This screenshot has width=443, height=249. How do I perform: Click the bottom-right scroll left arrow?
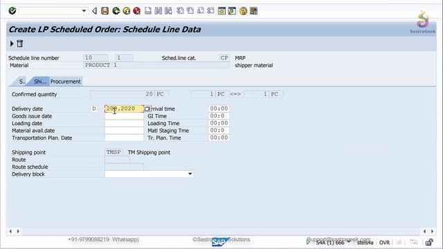coord(424,232)
